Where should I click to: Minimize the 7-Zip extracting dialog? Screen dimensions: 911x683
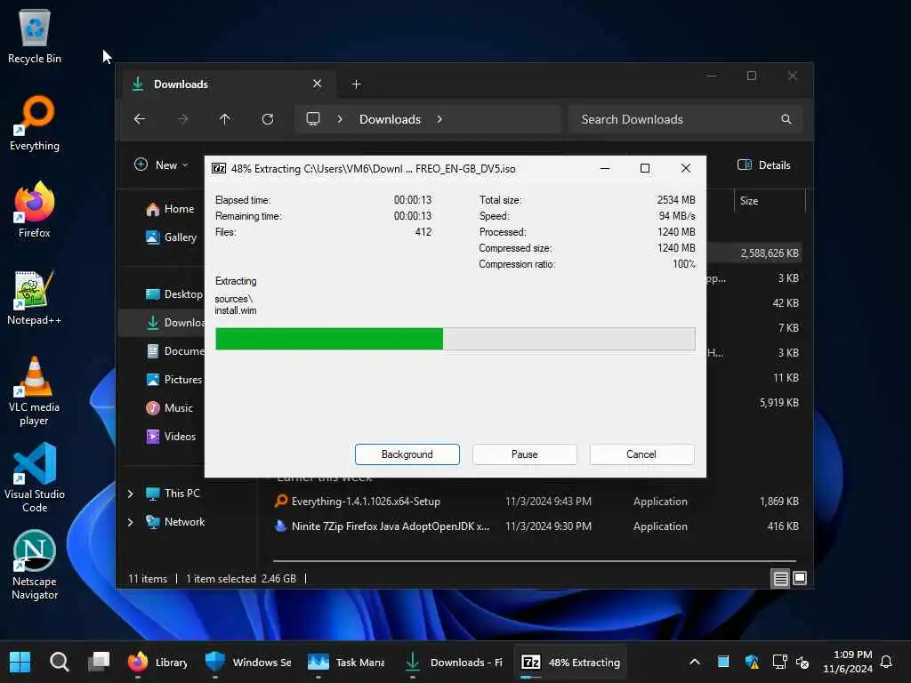point(605,168)
